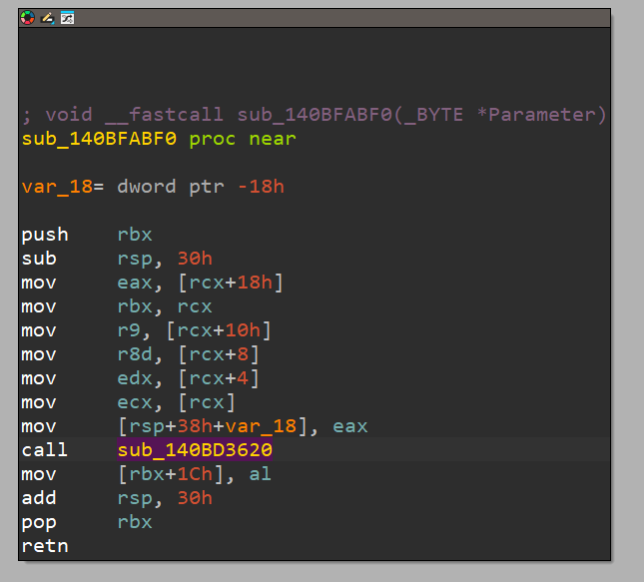Click the call mnemonic
Image resolution: width=644 pixels, height=582 pixels.
(45, 450)
